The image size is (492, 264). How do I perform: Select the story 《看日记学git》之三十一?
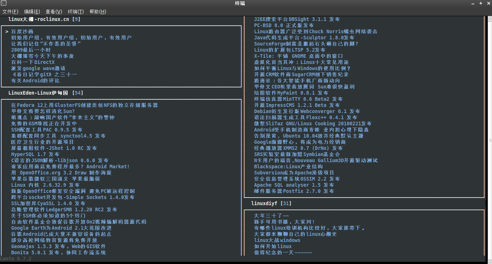(44, 75)
